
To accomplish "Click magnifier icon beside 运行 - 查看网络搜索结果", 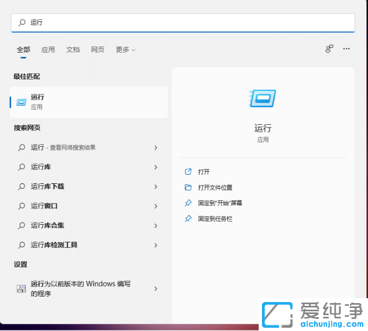I will [21, 147].
